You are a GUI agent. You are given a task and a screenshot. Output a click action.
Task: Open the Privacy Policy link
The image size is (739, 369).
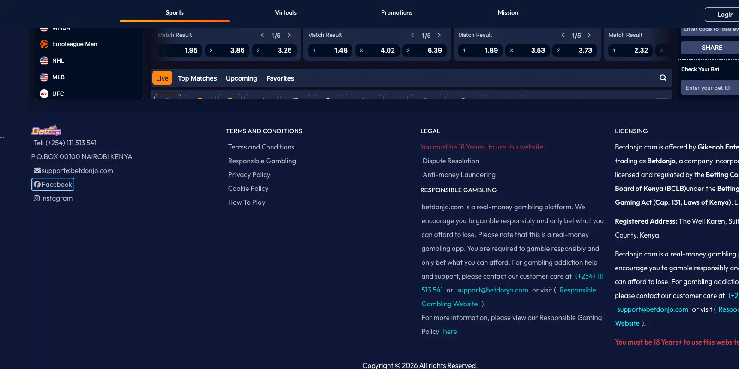[249, 175]
